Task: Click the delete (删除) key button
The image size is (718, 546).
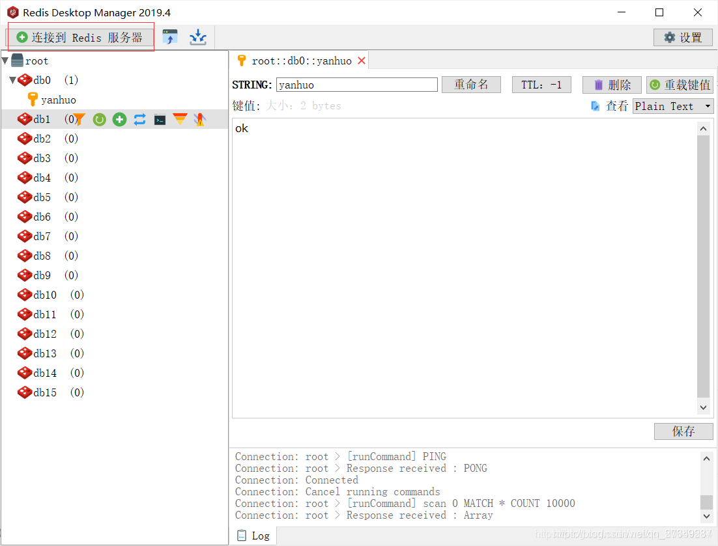Action: pos(612,85)
